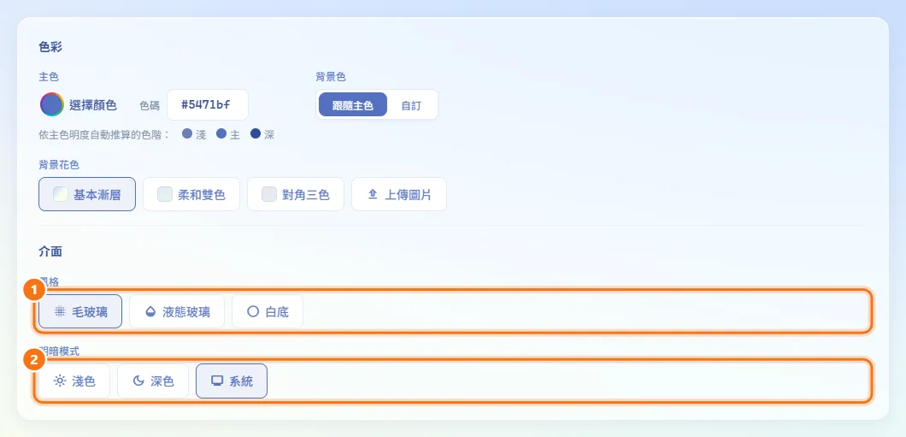Select 跟隨主色 background color option

pyautogui.click(x=353, y=105)
